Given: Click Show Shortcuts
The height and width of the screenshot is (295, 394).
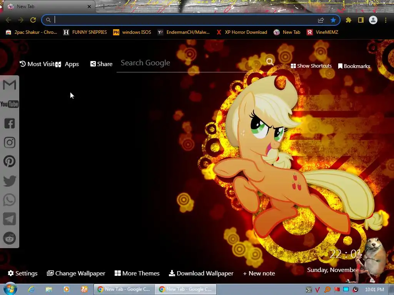Looking at the screenshot, I should click(x=311, y=66).
